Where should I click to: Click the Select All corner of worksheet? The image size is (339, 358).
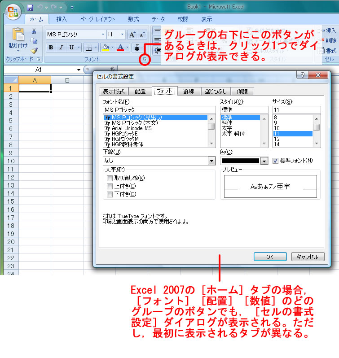pyautogui.click(x=11, y=80)
